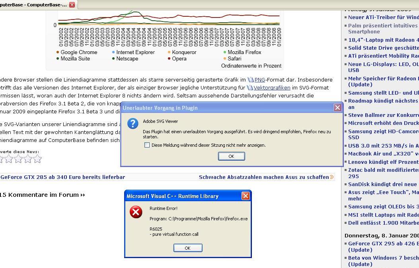The image size is (419, 268).
Task: Open 'Roadmap kündigt nächstes' sidebar news
Action: pyautogui.click(x=384, y=104)
